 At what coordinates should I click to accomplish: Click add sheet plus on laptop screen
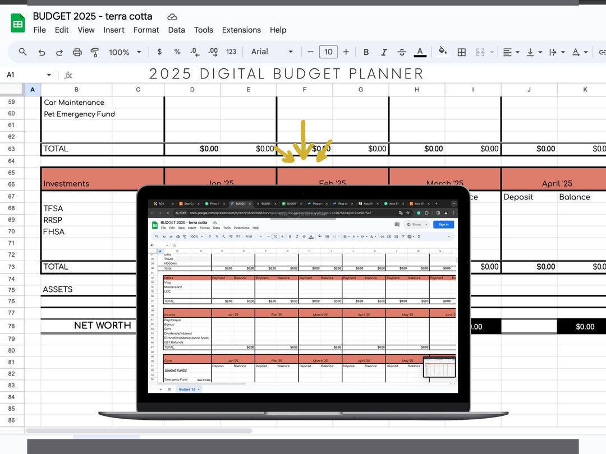point(161,389)
